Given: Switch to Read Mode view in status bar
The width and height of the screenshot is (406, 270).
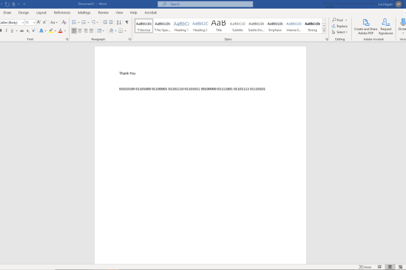Looking at the screenshot, I should click(380, 267).
